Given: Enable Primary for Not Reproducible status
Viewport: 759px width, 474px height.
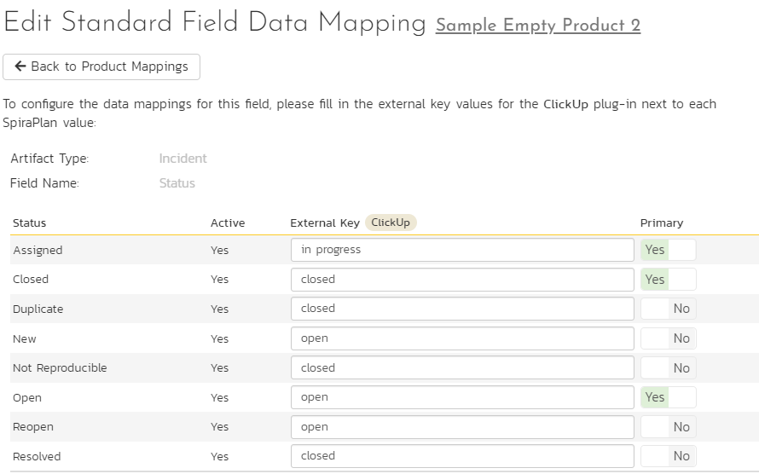Looking at the screenshot, I should [x=668, y=368].
